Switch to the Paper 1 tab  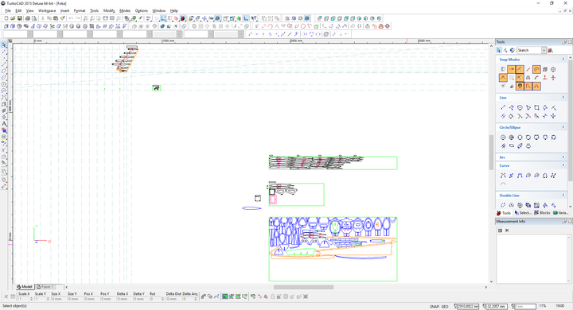pos(45,287)
